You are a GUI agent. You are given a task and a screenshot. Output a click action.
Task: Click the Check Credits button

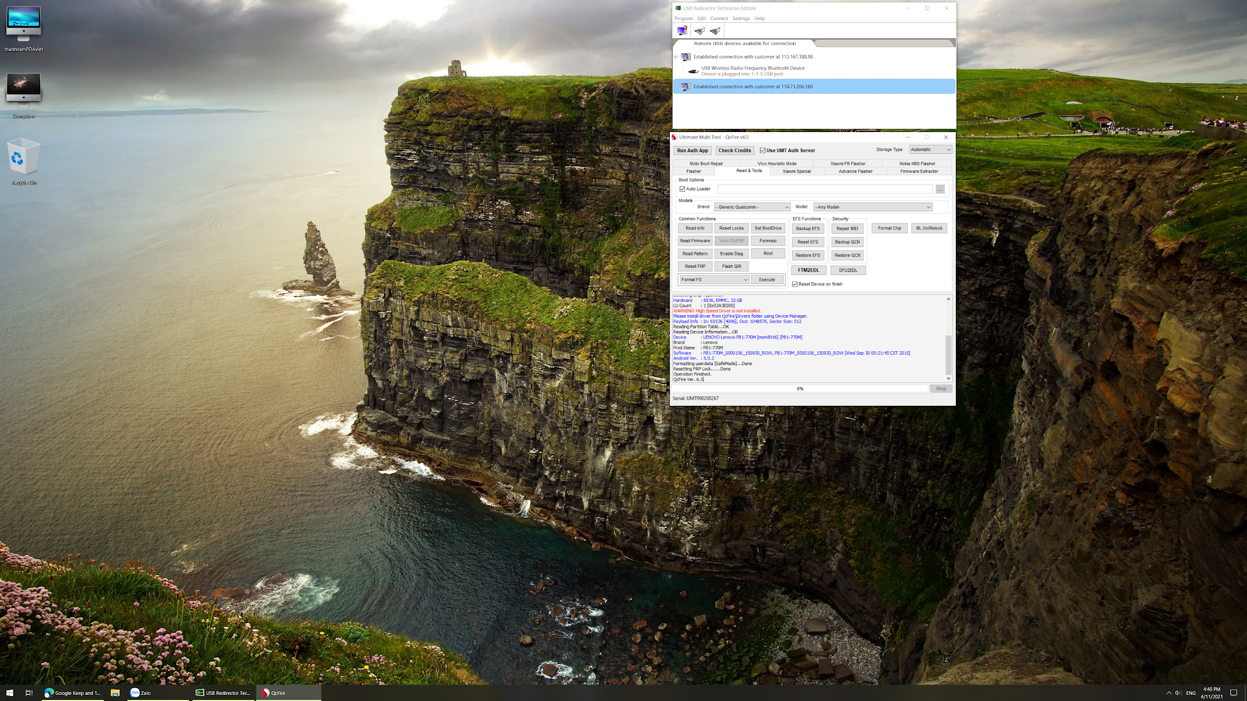point(734,150)
